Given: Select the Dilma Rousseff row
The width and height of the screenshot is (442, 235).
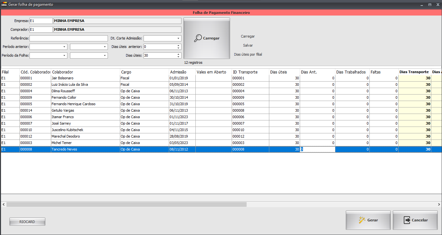Looking at the screenshot, I should (x=63, y=91).
